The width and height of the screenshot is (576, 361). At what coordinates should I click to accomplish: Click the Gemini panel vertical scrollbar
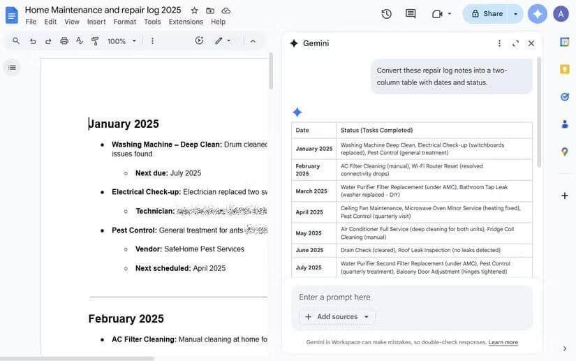[538, 112]
